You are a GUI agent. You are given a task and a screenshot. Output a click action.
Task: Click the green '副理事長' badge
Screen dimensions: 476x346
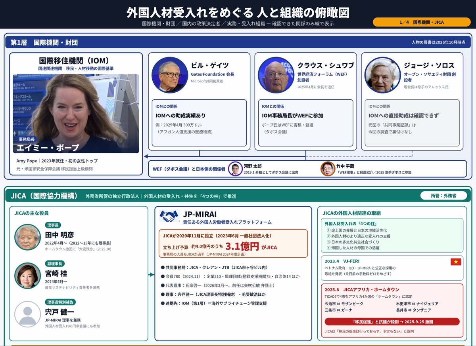click(x=55, y=264)
